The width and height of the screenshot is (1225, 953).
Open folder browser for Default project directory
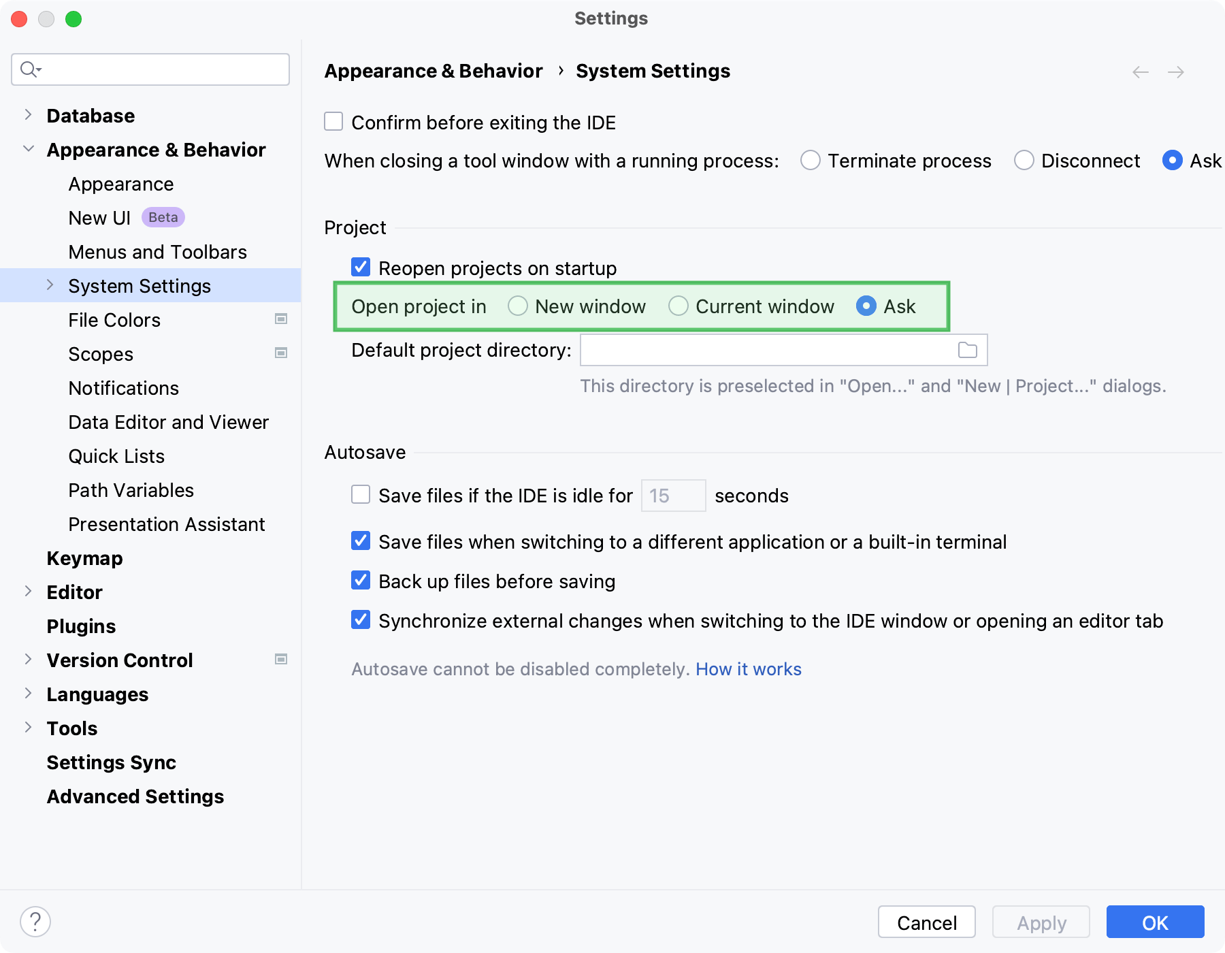pos(968,350)
